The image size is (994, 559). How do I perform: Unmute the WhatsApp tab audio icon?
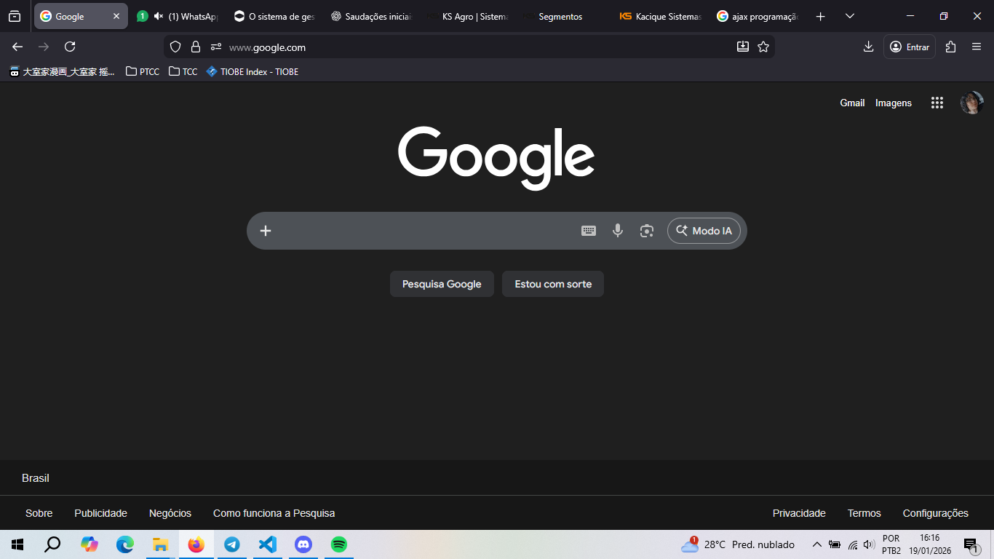pos(158,16)
